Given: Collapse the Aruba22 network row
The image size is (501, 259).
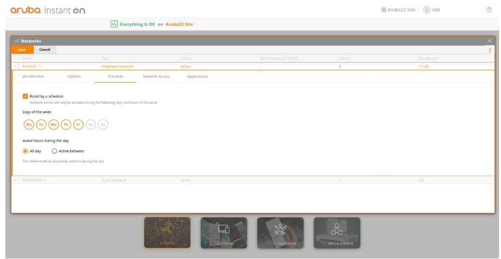Looking at the screenshot, I should pyautogui.click(x=15, y=66).
